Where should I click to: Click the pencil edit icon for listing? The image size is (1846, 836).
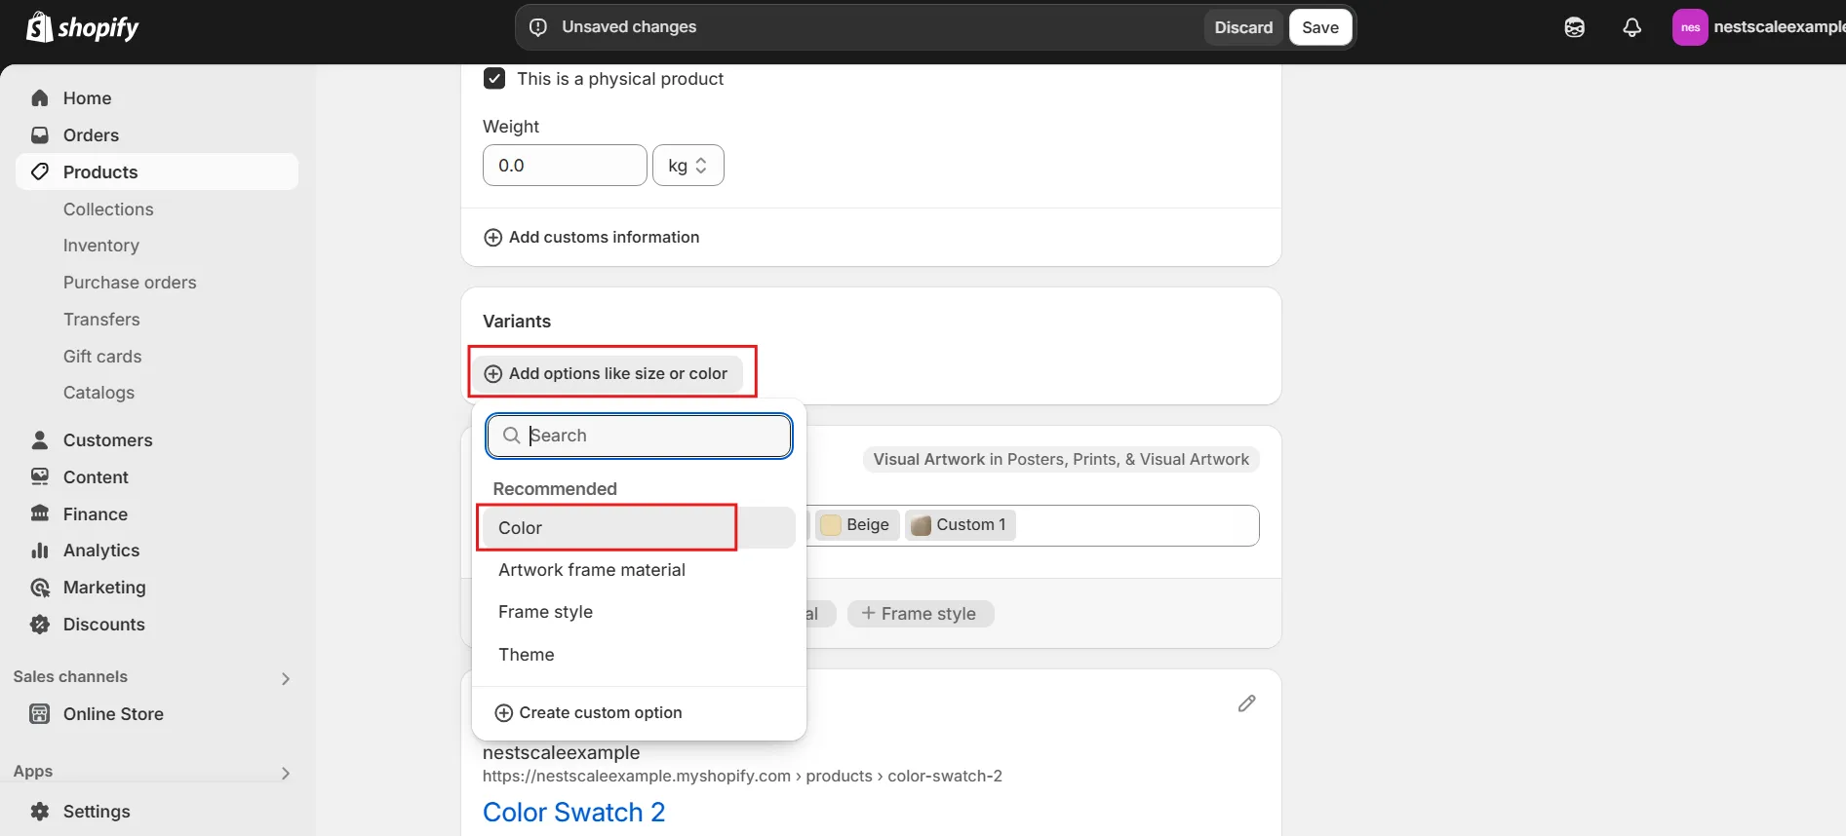pos(1246,703)
